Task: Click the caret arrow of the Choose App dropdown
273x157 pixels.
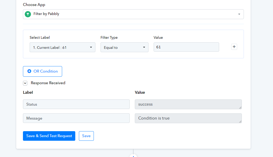Action: click(239, 14)
